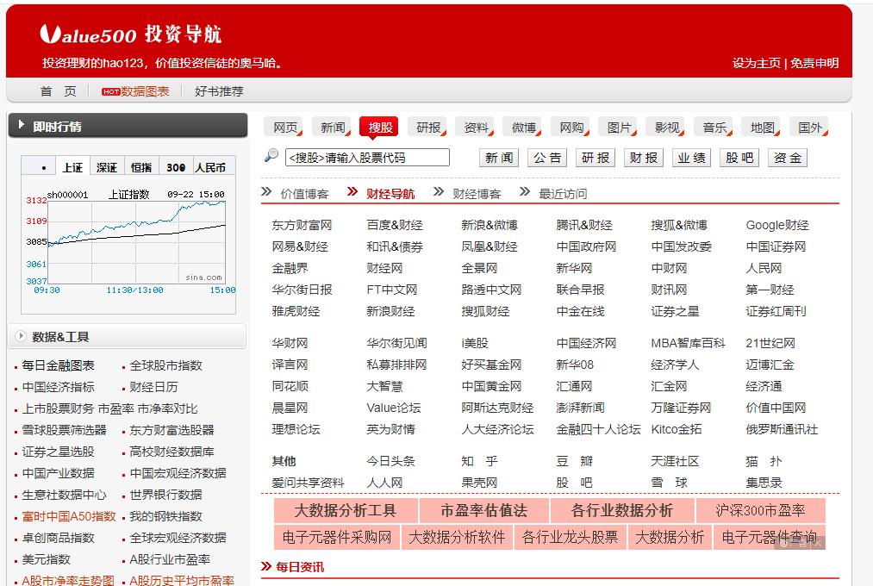Open 每日金融图表 sidebar link

[x=58, y=365]
